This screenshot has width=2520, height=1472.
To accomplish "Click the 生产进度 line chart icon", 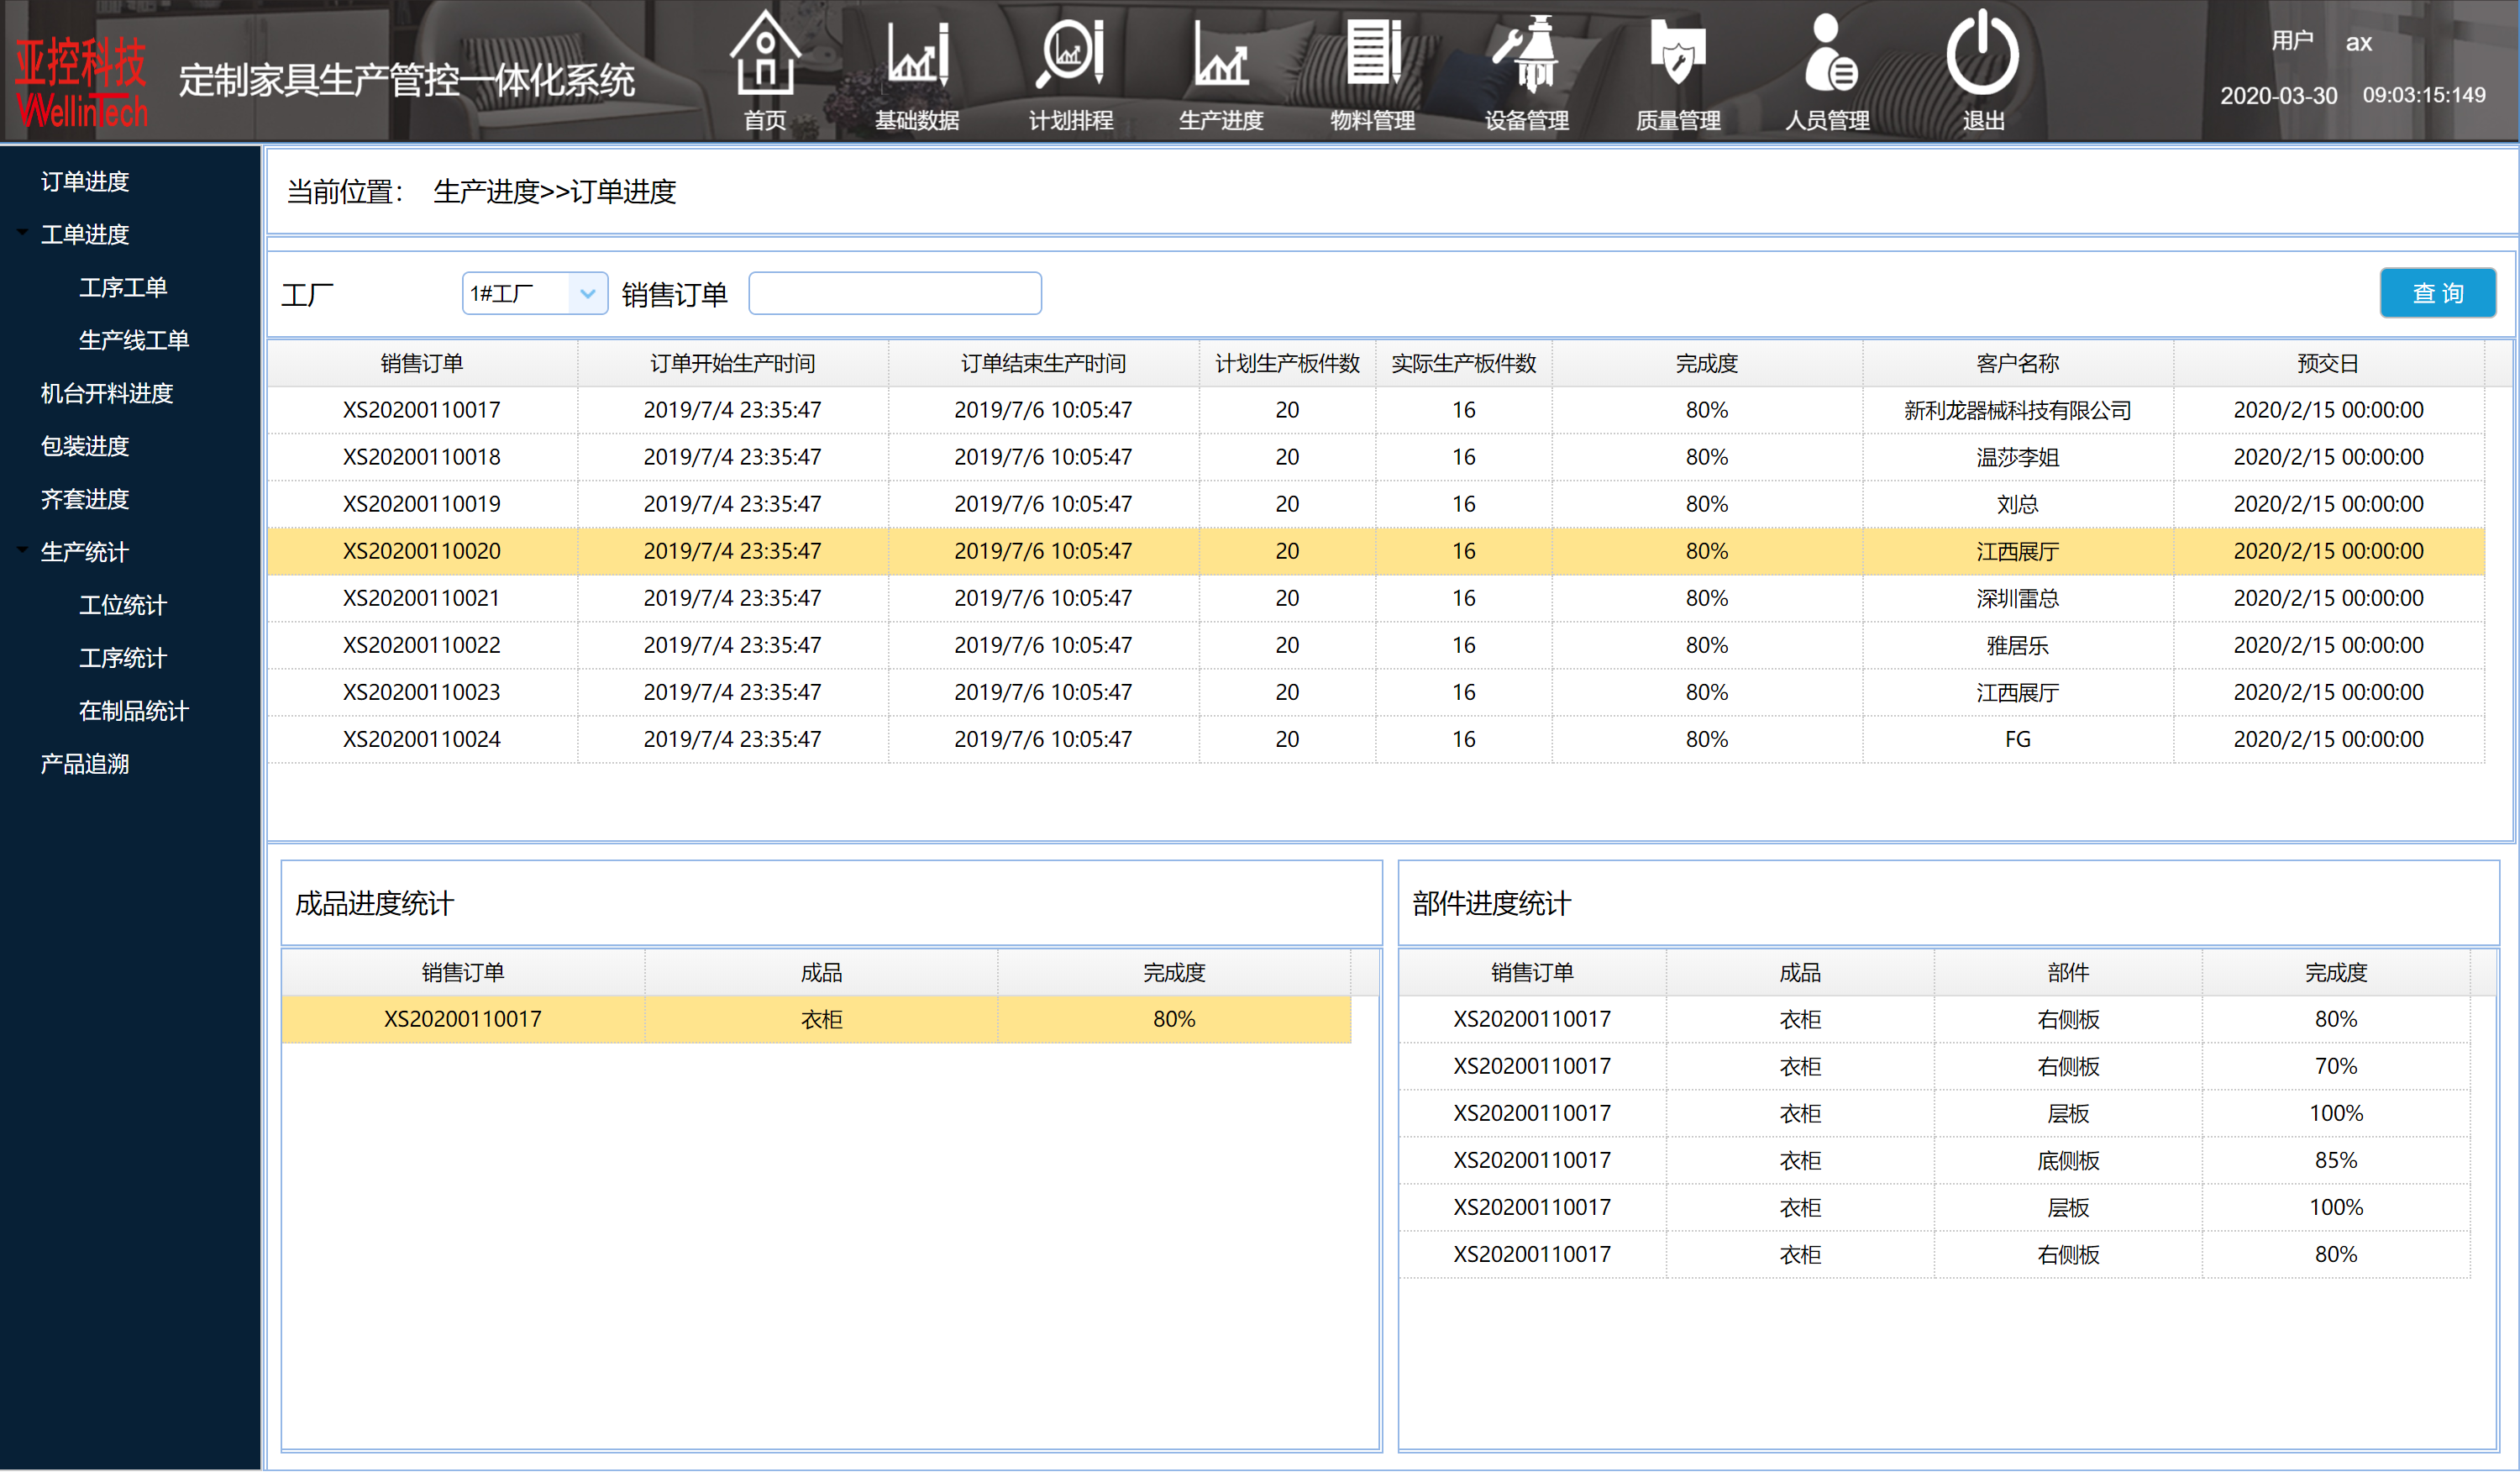I will click(1221, 55).
